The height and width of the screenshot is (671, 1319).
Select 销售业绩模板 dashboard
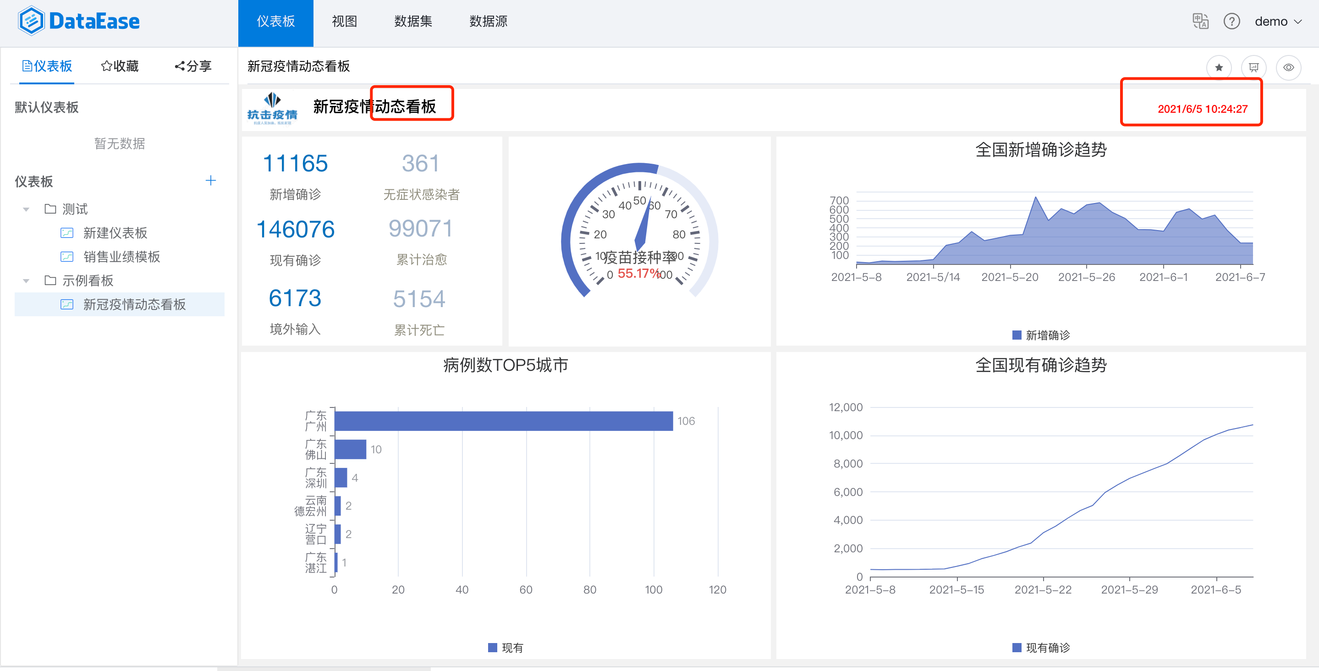point(121,257)
